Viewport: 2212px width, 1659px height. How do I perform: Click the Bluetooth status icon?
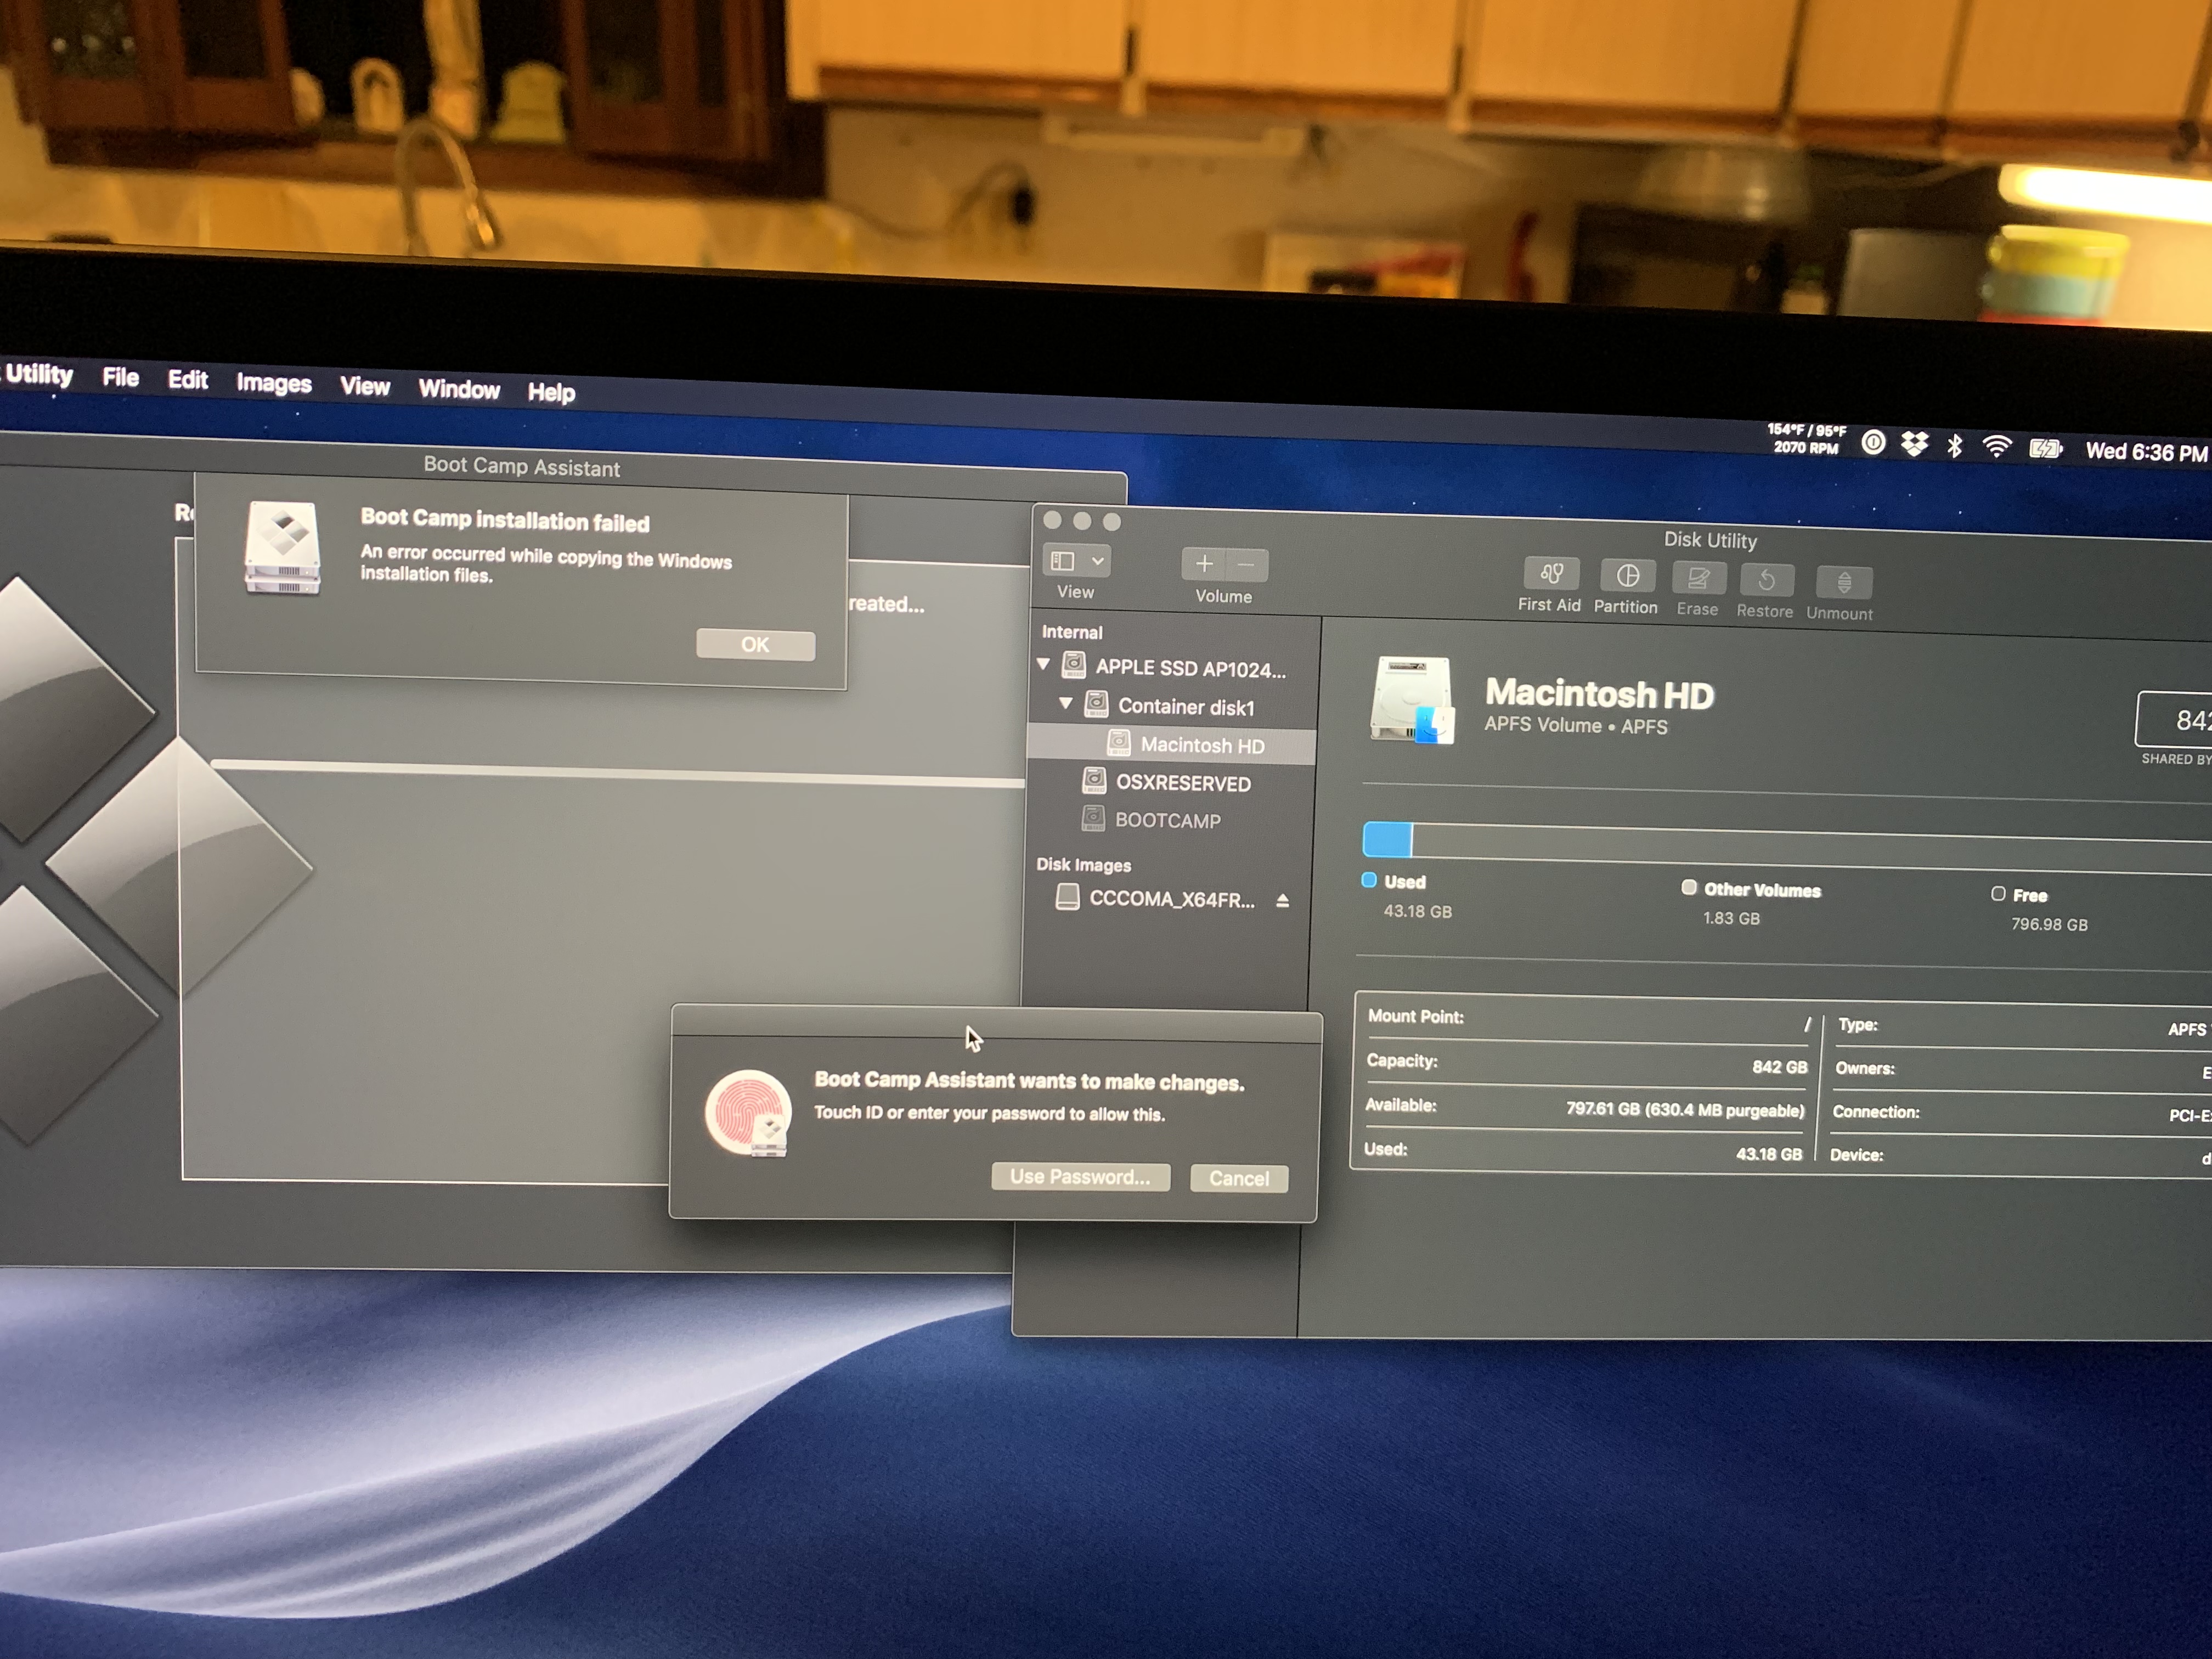tap(1954, 446)
